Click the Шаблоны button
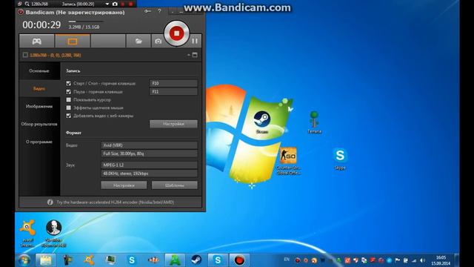This screenshot has width=474, height=267. coord(175,185)
